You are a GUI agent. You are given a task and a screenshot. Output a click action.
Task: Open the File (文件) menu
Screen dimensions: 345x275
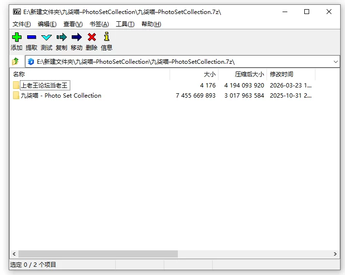pos(22,24)
